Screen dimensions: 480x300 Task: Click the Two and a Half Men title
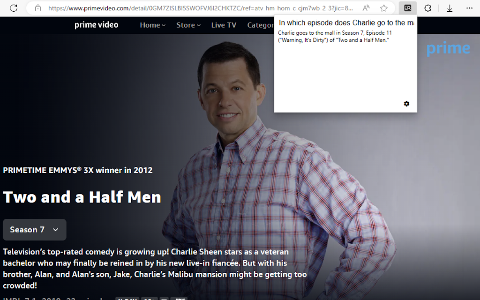82,197
